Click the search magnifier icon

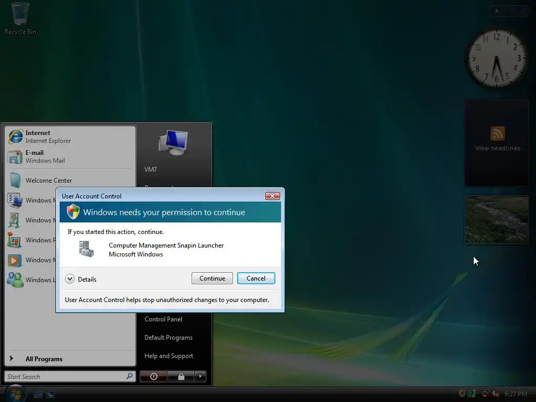(130, 376)
